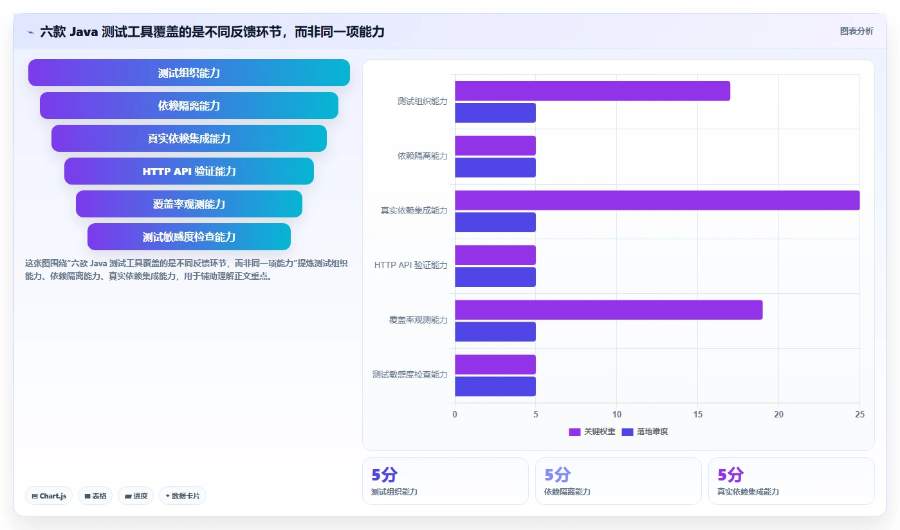Image resolution: width=900 pixels, height=530 pixels.
Task: Click 关键权重 bar for 真实依赖集成能力
Action: pyautogui.click(x=657, y=200)
